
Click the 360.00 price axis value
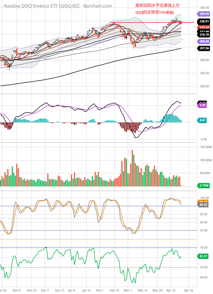point(205,8)
